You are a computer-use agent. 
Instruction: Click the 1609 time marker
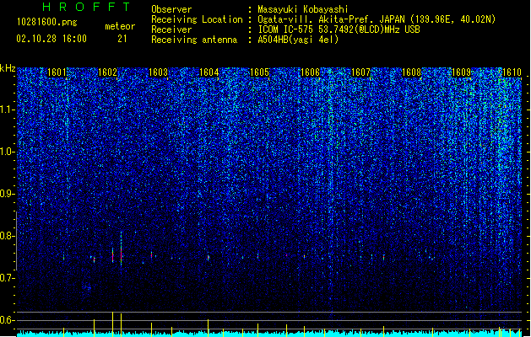tap(462, 72)
